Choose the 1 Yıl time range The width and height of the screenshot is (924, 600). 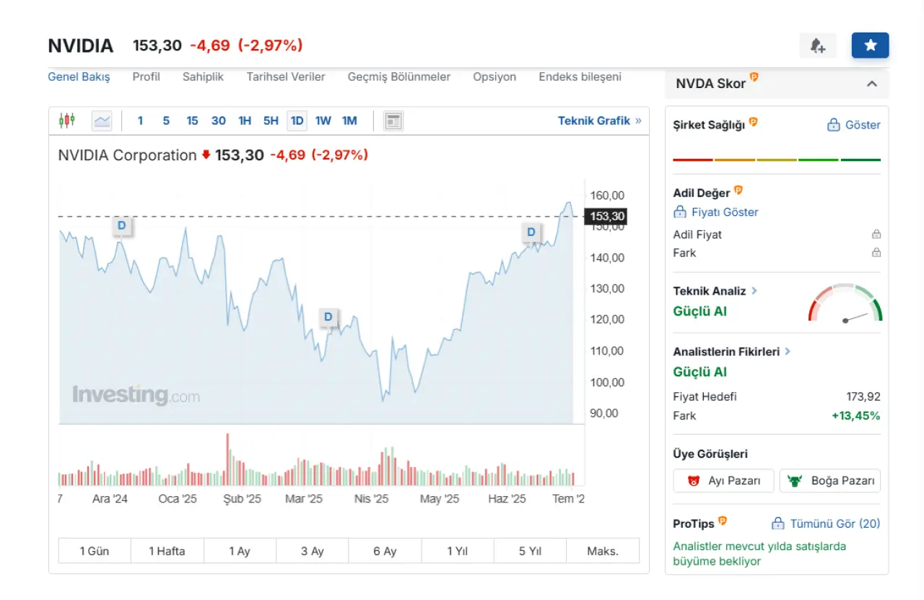click(458, 551)
